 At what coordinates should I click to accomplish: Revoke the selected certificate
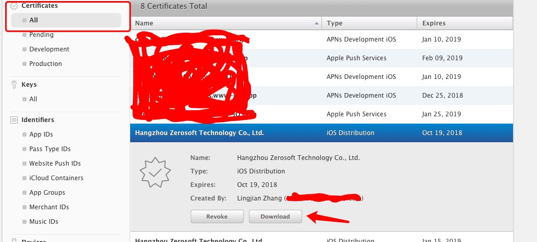click(x=217, y=217)
